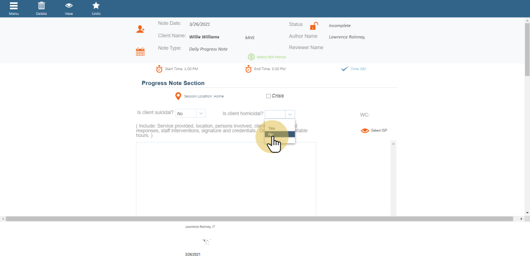Viewport: 530px width, 259px height.
Task: Expand the client suicidal dropdown
Action: 201,113
